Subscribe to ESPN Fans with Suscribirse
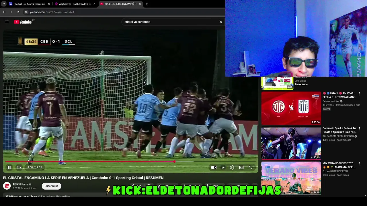The image size is (367, 206). point(51,186)
